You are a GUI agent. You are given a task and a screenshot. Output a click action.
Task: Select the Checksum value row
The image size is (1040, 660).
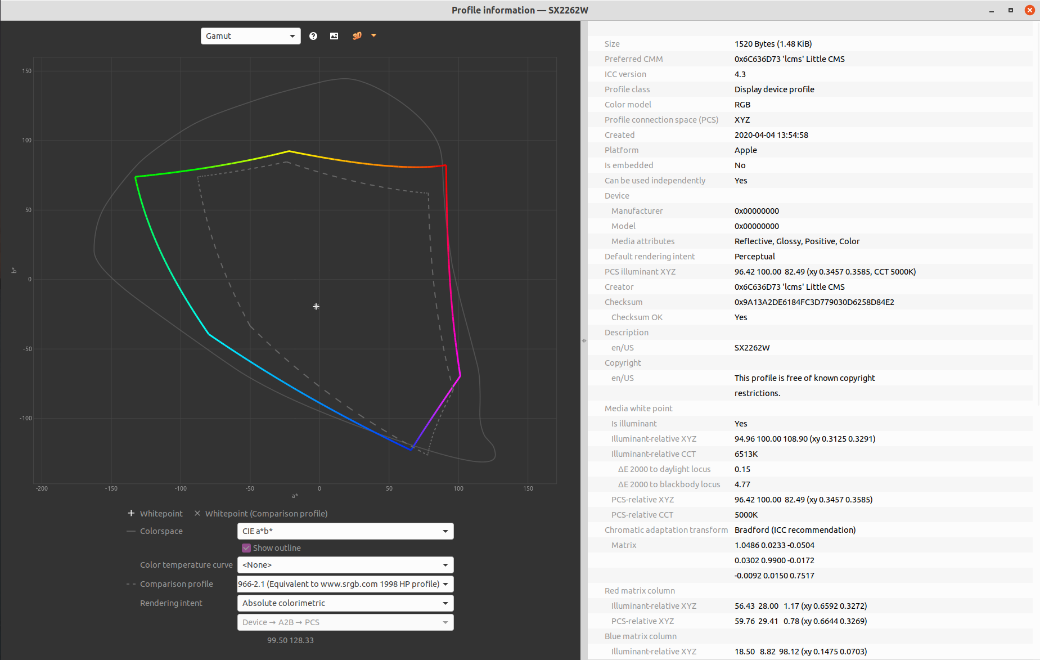[x=813, y=302]
